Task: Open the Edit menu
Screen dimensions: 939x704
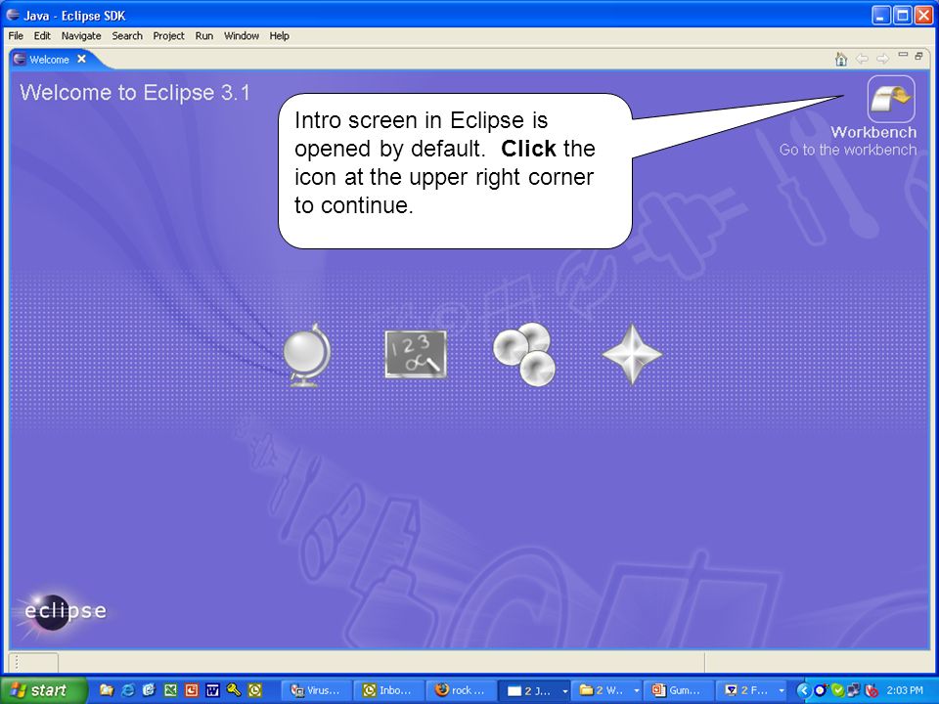Action: click(x=42, y=36)
